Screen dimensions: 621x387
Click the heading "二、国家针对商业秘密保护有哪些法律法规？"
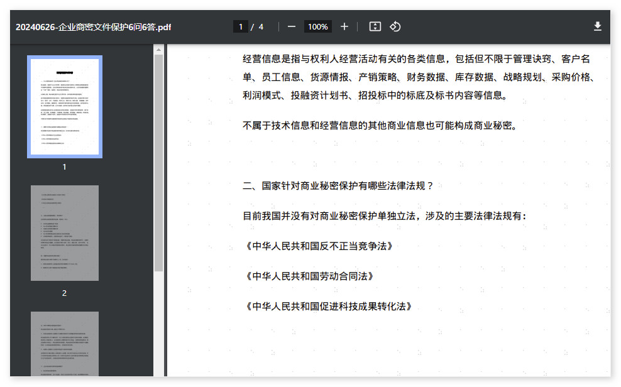[339, 185]
